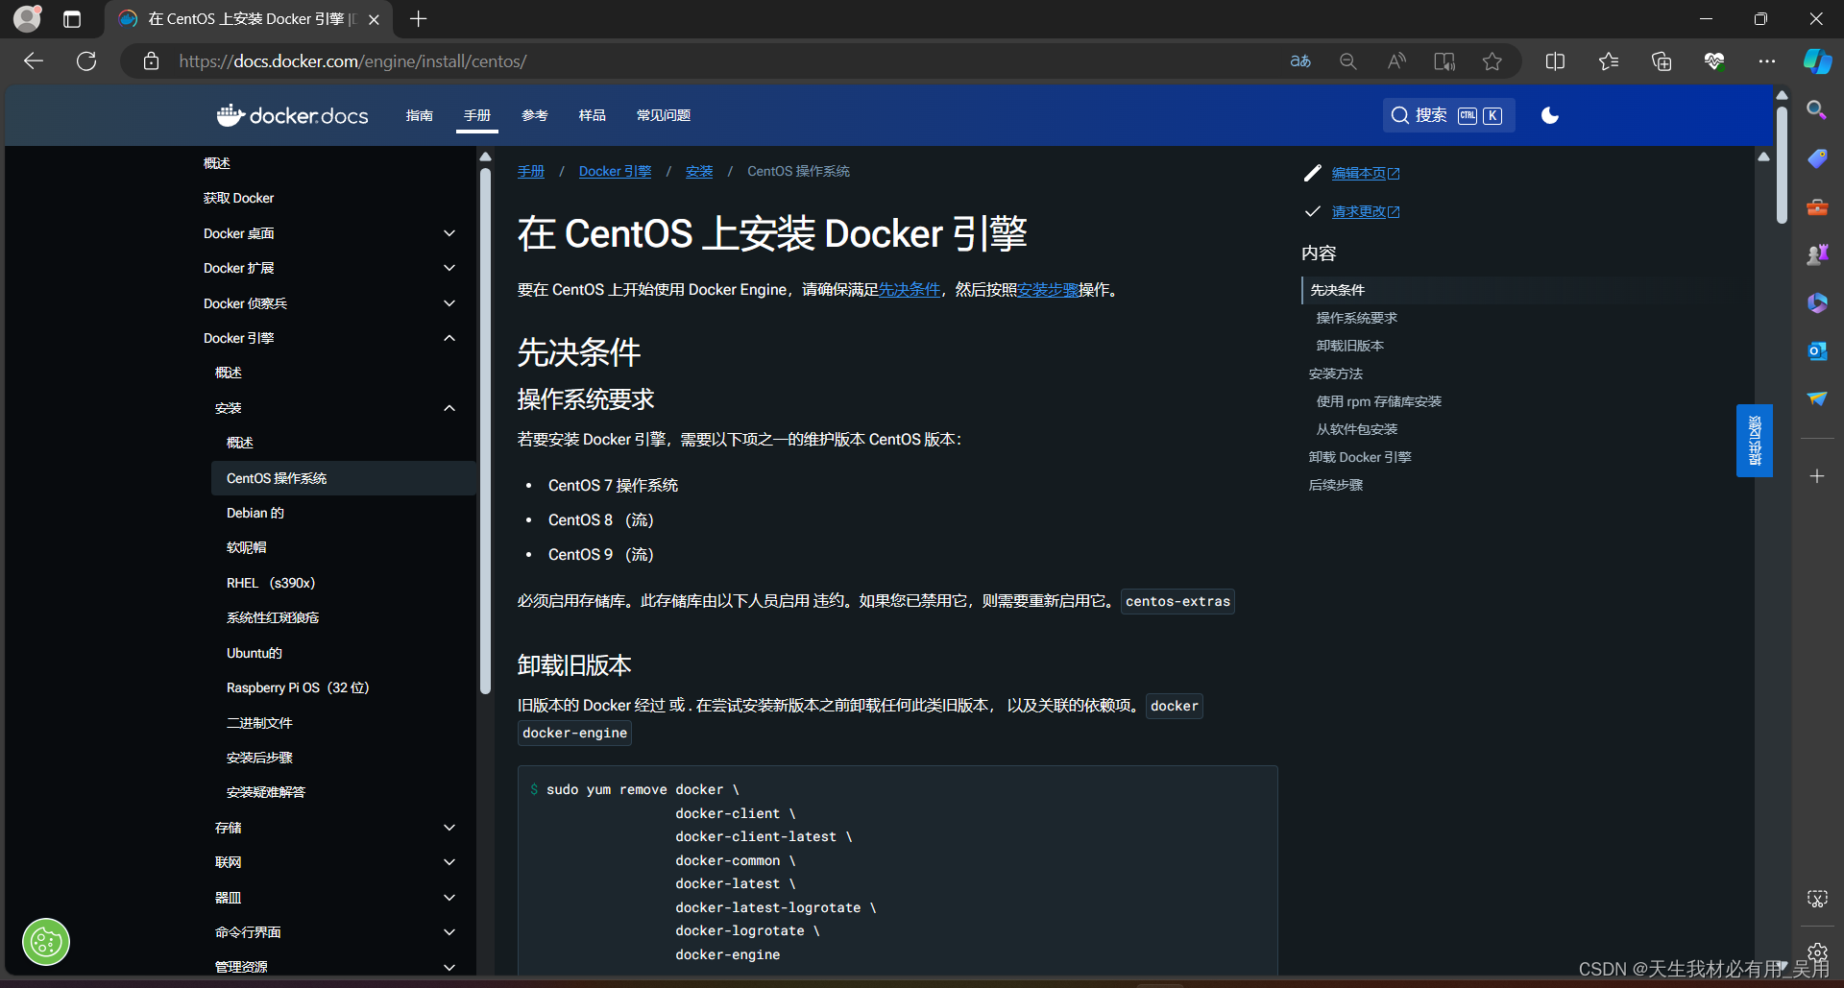The height and width of the screenshot is (988, 1844).
Task: Open the tab actions menu icon
Action: (x=72, y=19)
